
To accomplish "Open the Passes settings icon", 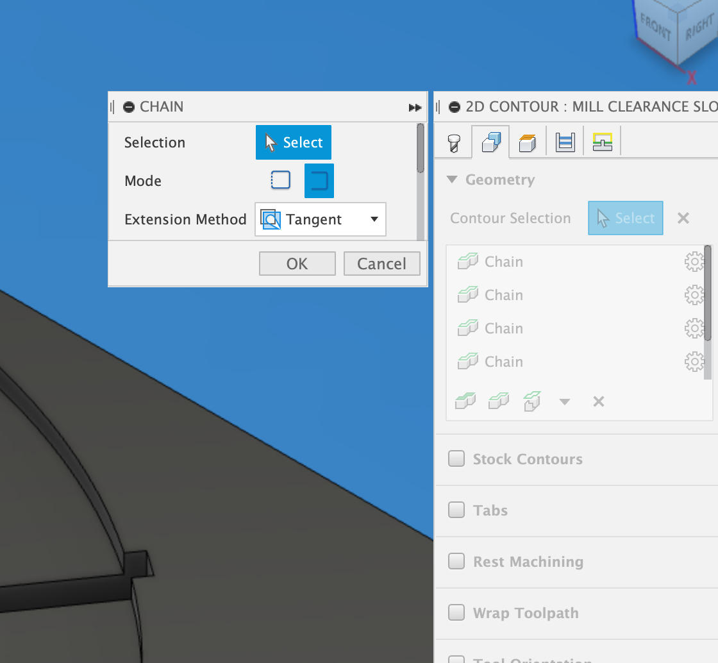I will (565, 142).
